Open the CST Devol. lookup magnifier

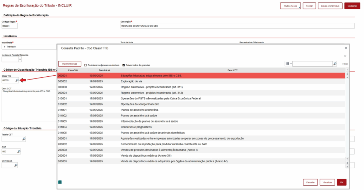click(16, 165)
